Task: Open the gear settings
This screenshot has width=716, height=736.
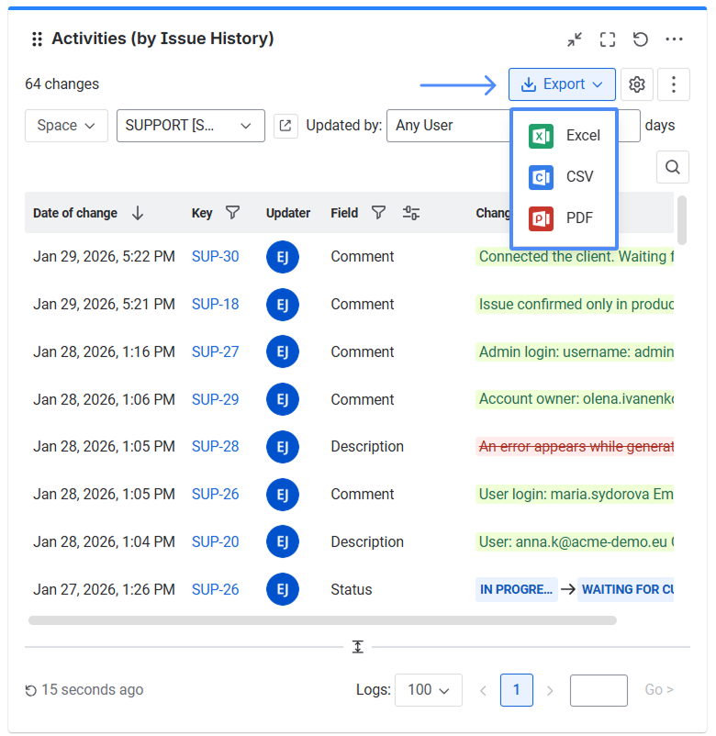Action: [637, 84]
